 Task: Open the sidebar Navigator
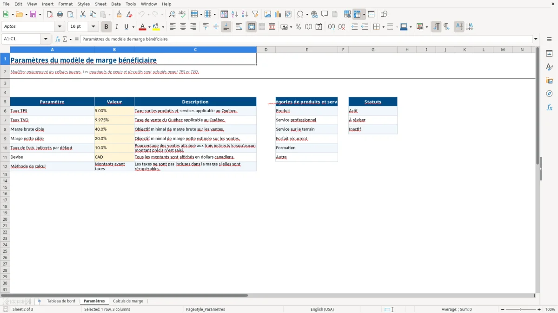pyautogui.click(x=549, y=94)
